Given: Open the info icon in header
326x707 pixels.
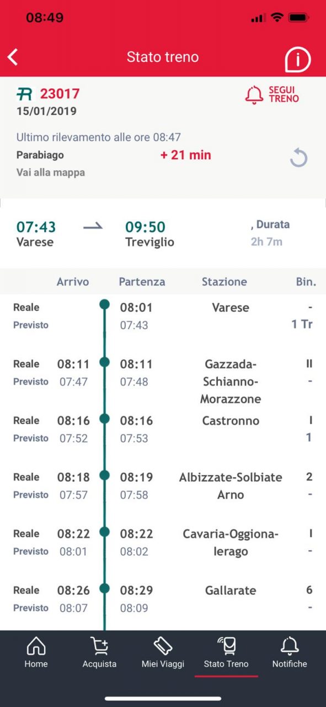Looking at the screenshot, I should pos(298,59).
